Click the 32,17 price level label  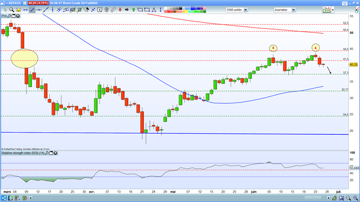pos(345,89)
